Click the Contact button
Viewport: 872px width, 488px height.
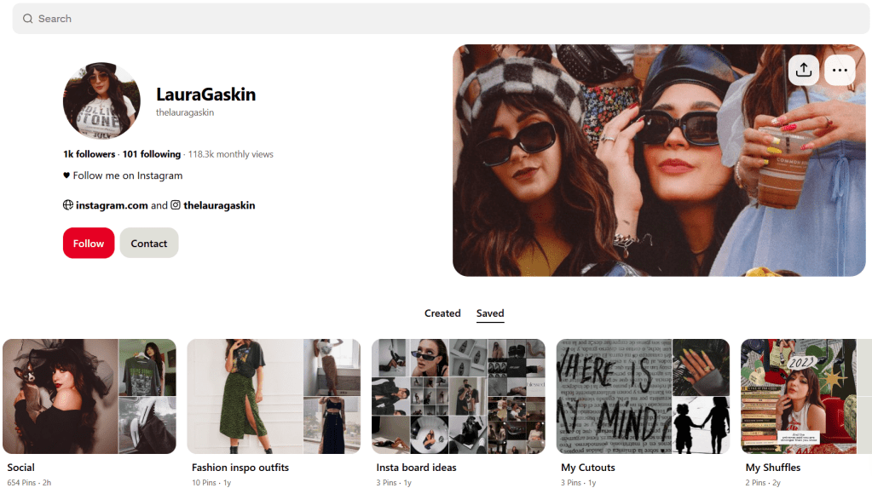(x=149, y=244)
